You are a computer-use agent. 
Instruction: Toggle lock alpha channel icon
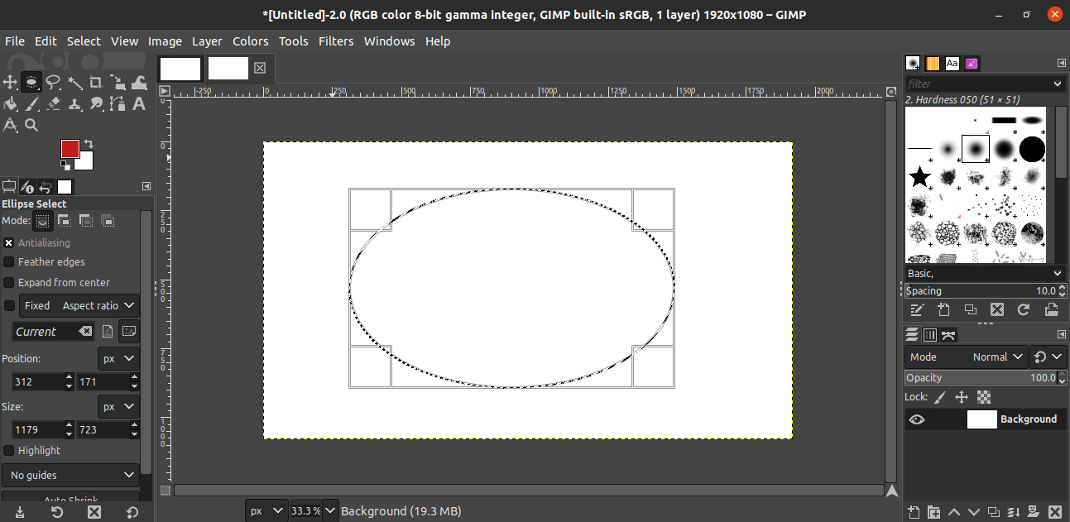click(983, 397)
